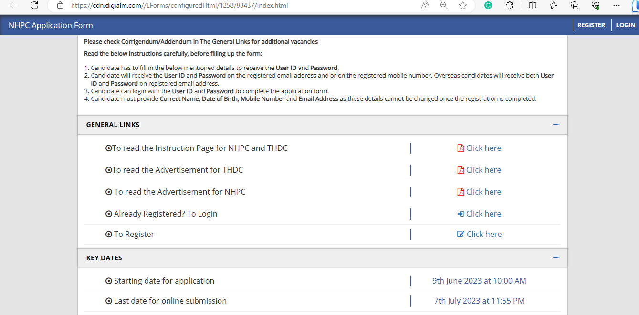639x315 pixels.
Task: Click the GENERAL LINKS heading text
Action: pyautogui.click(x=113, y=125)
